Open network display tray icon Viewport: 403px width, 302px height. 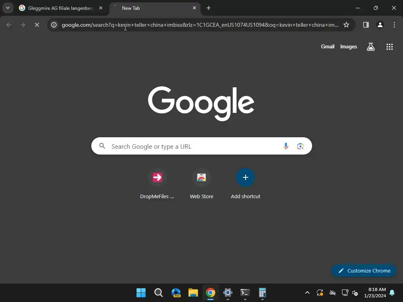point(345,293)
